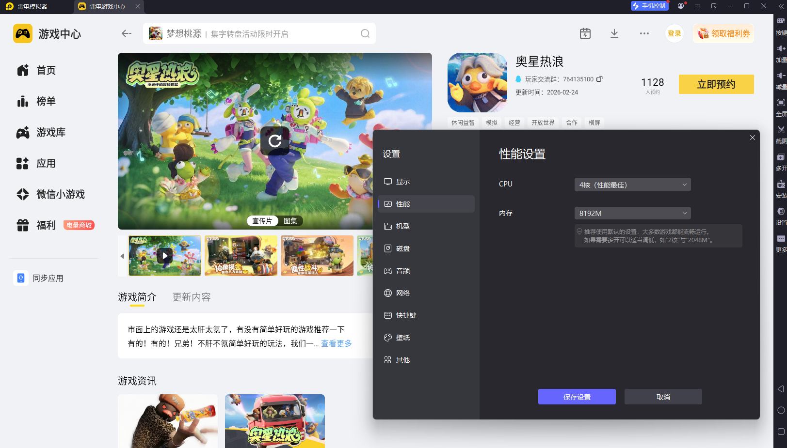This screenshot has height=448, width=787.
Task: Take a screenshot with the scissors tool
Action: coord(781,135)
